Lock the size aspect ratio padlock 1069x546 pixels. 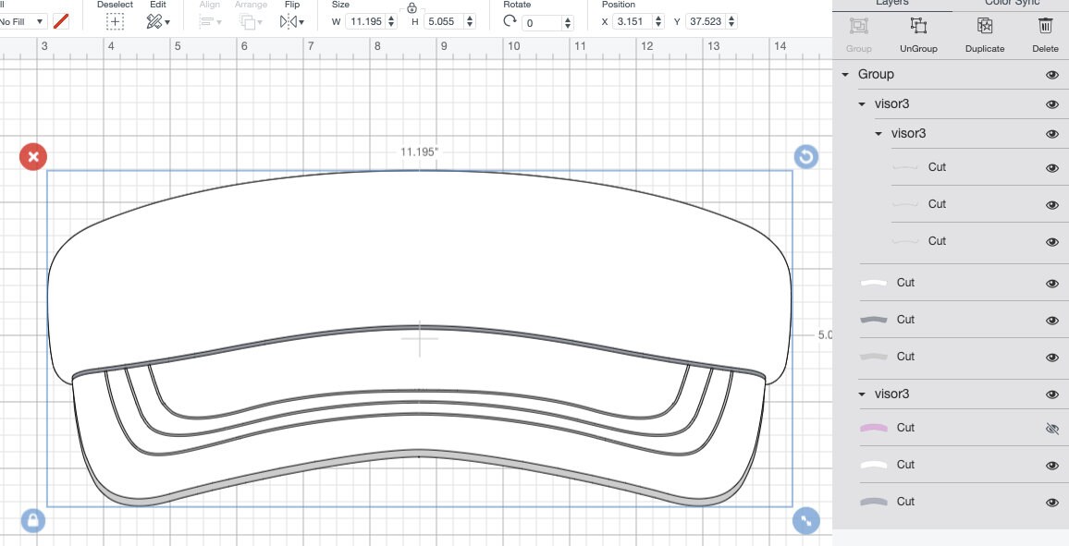pyautogui.click(x=410, y=8)
